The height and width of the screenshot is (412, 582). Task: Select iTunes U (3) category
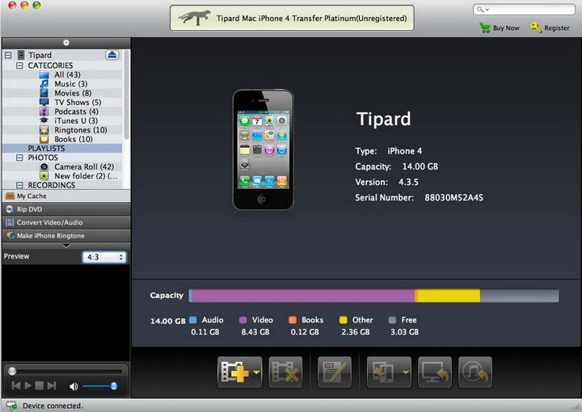(76, 121)
